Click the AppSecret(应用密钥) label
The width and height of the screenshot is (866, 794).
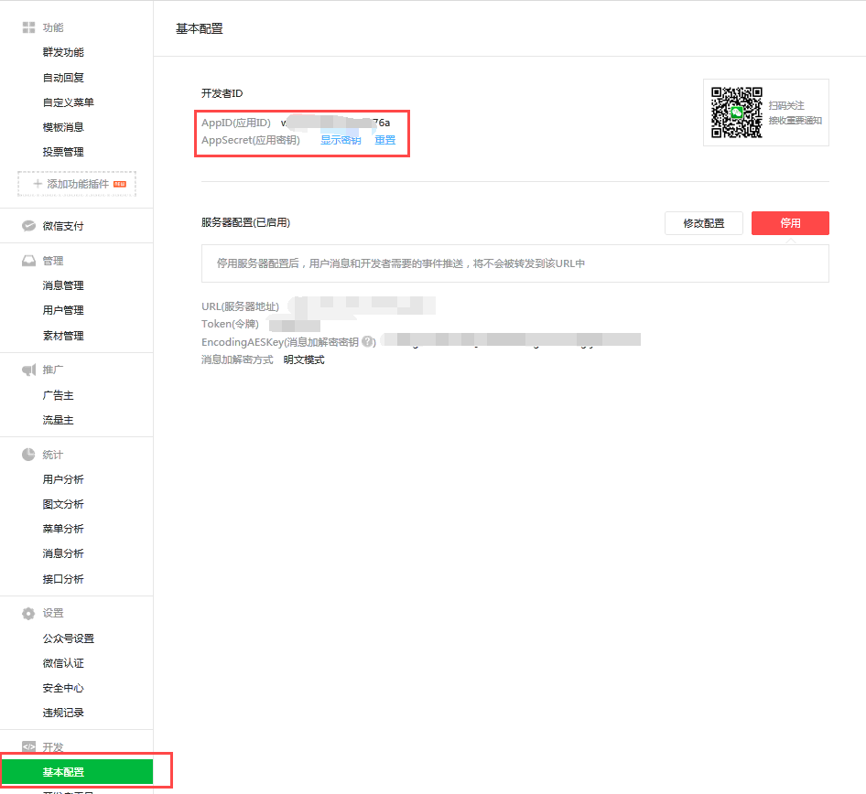click(251, 140)
